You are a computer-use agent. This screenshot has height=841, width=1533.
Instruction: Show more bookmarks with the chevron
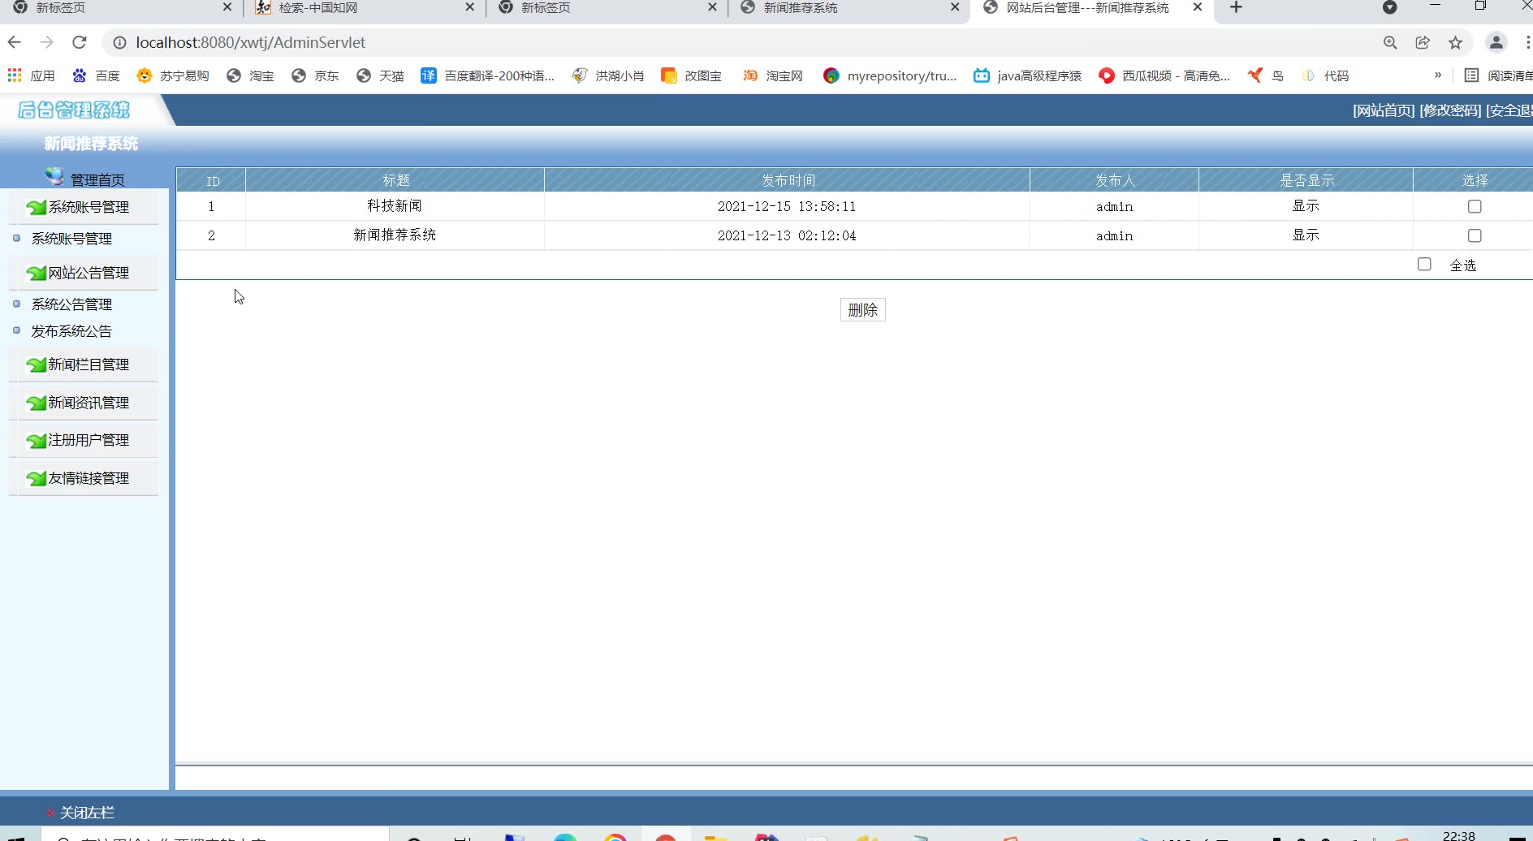click(1438, 75)
